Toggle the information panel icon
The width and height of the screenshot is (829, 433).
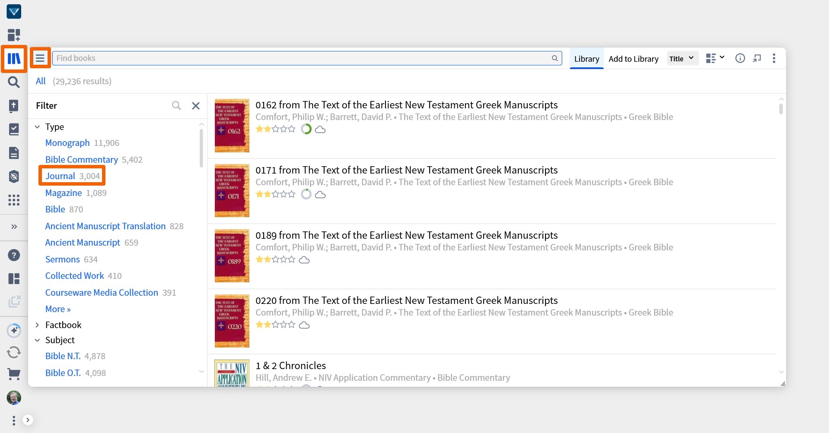pos(740,58)
